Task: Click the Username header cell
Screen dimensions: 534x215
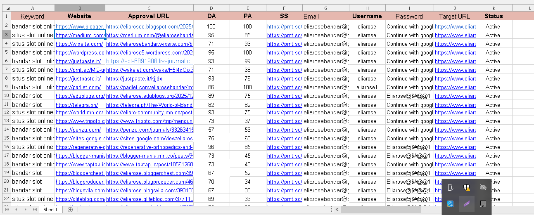Action: point(367,16)
